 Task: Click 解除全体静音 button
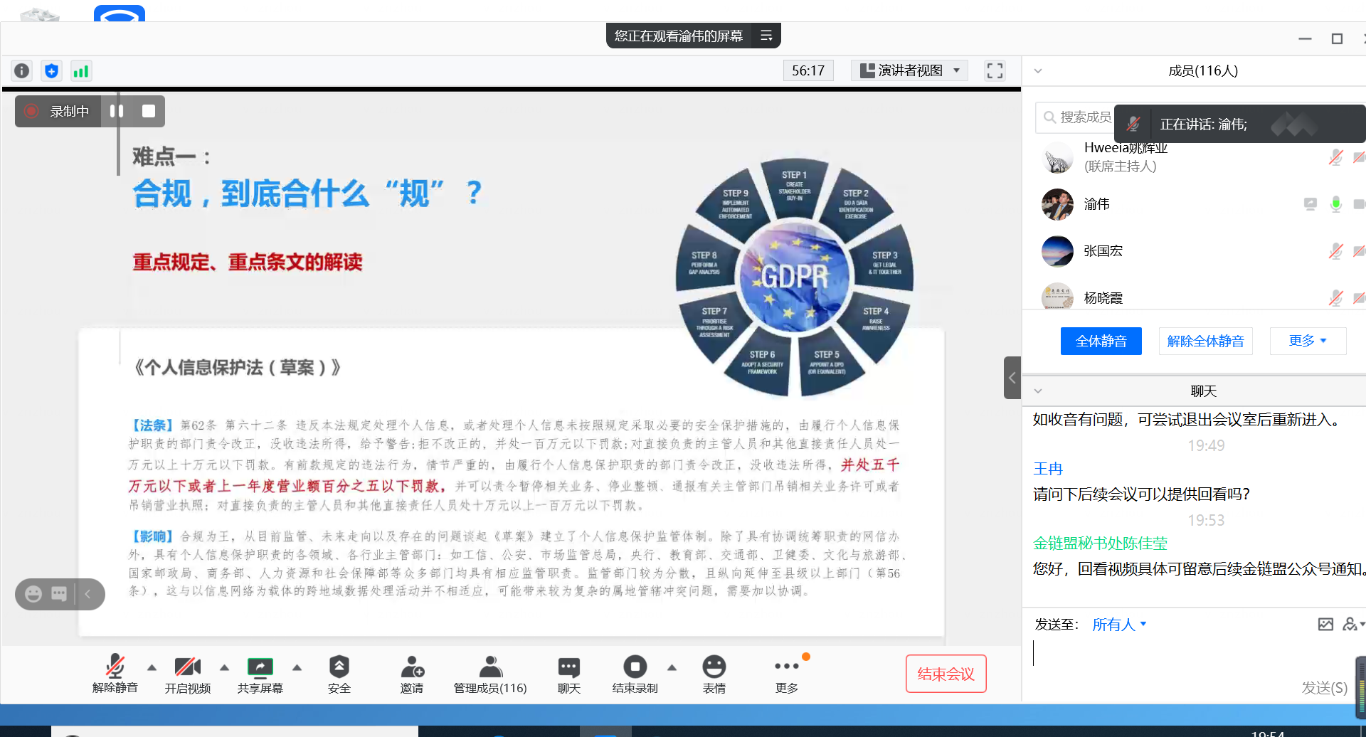click(1205, 341)
